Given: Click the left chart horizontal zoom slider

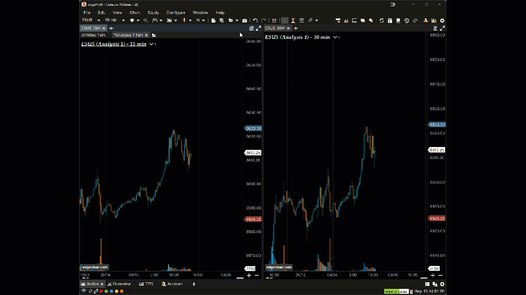Looking at the screenshot, I should coord(240,278).
